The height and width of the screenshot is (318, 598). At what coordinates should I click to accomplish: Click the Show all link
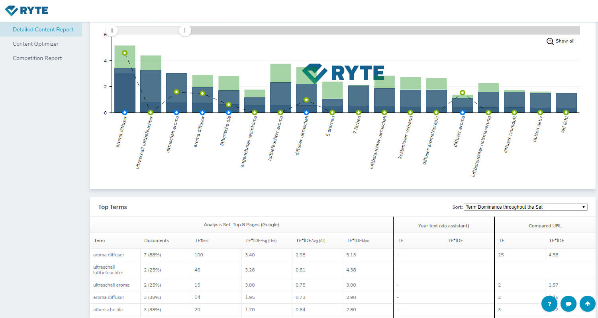565,41
